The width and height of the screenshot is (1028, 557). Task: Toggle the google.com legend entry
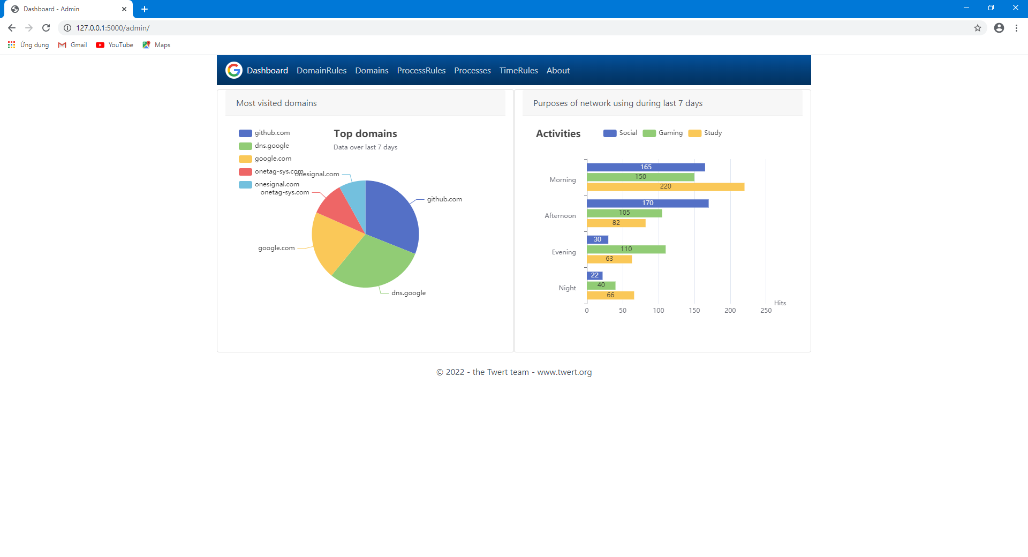tap(265, 159)
